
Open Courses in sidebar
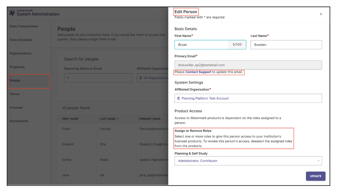[x=16, y=108]
